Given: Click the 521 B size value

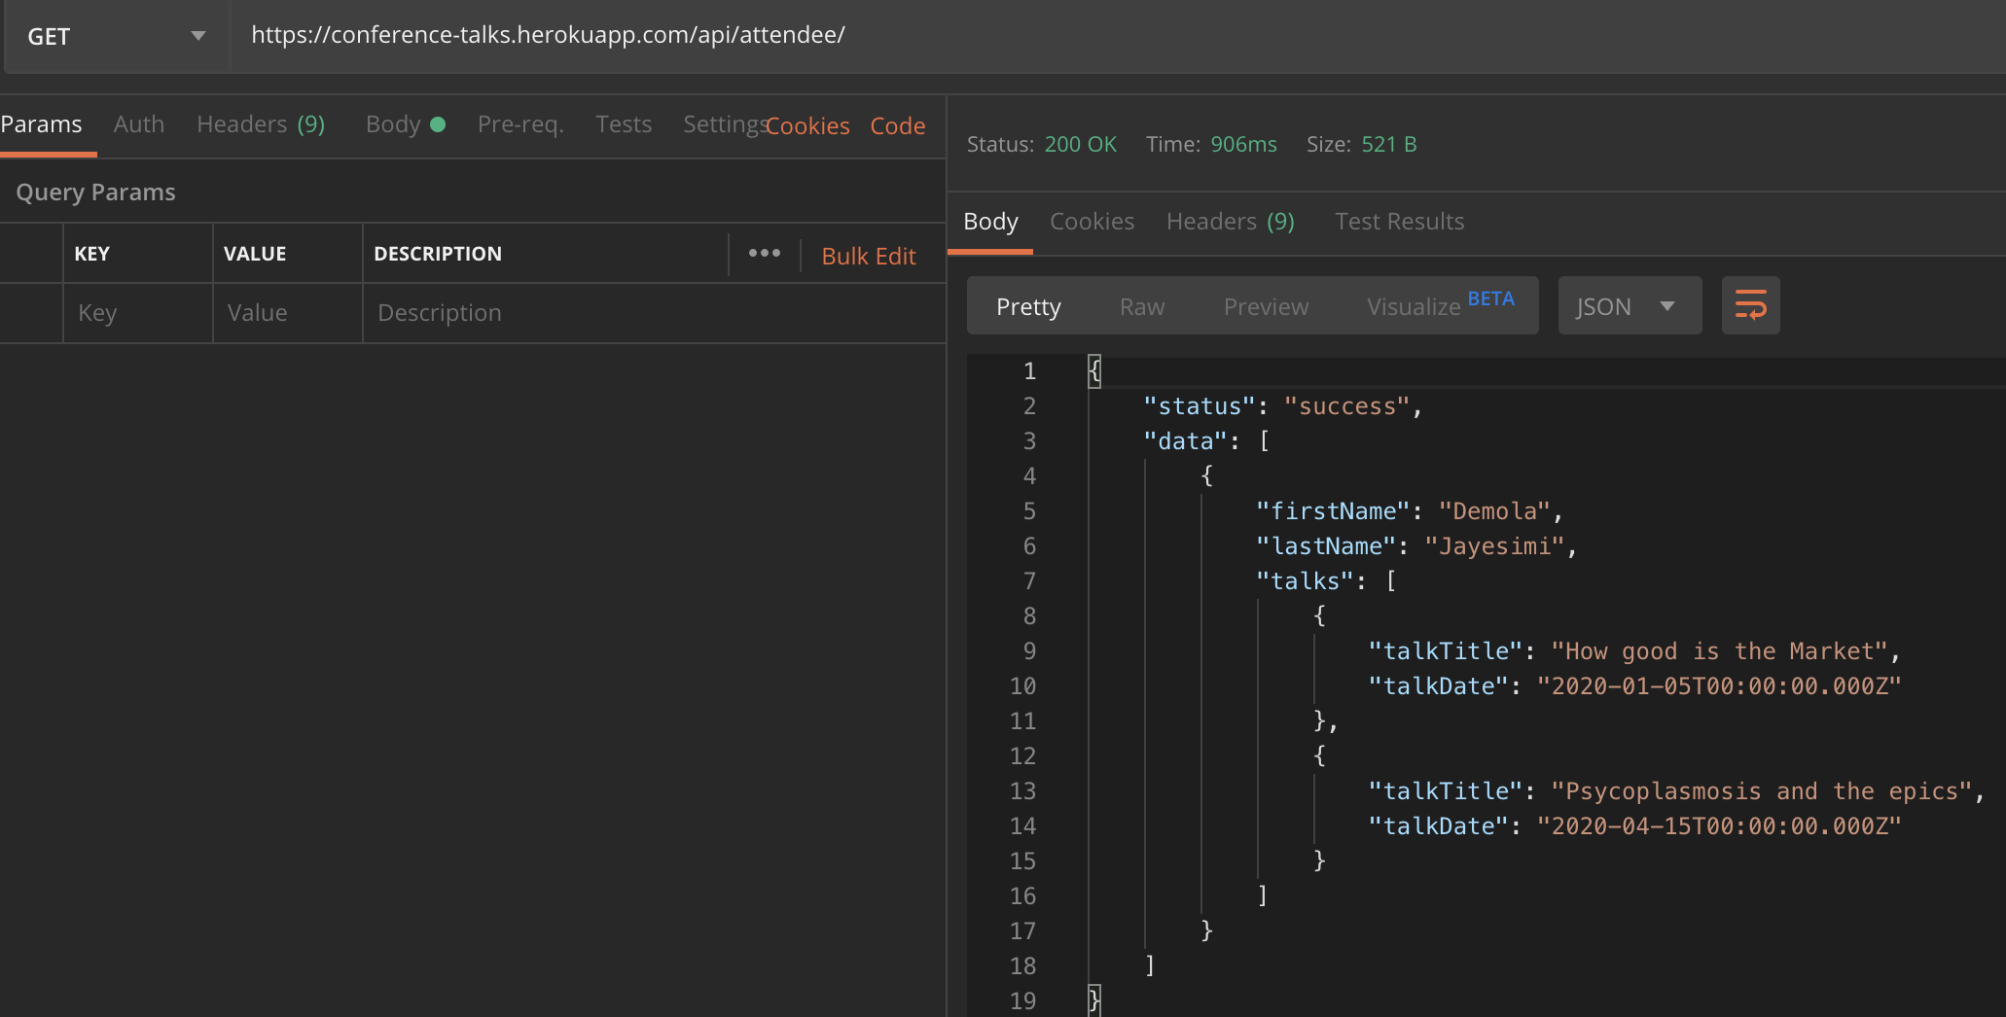Looking at the screenshot, I should point(1388,144).
